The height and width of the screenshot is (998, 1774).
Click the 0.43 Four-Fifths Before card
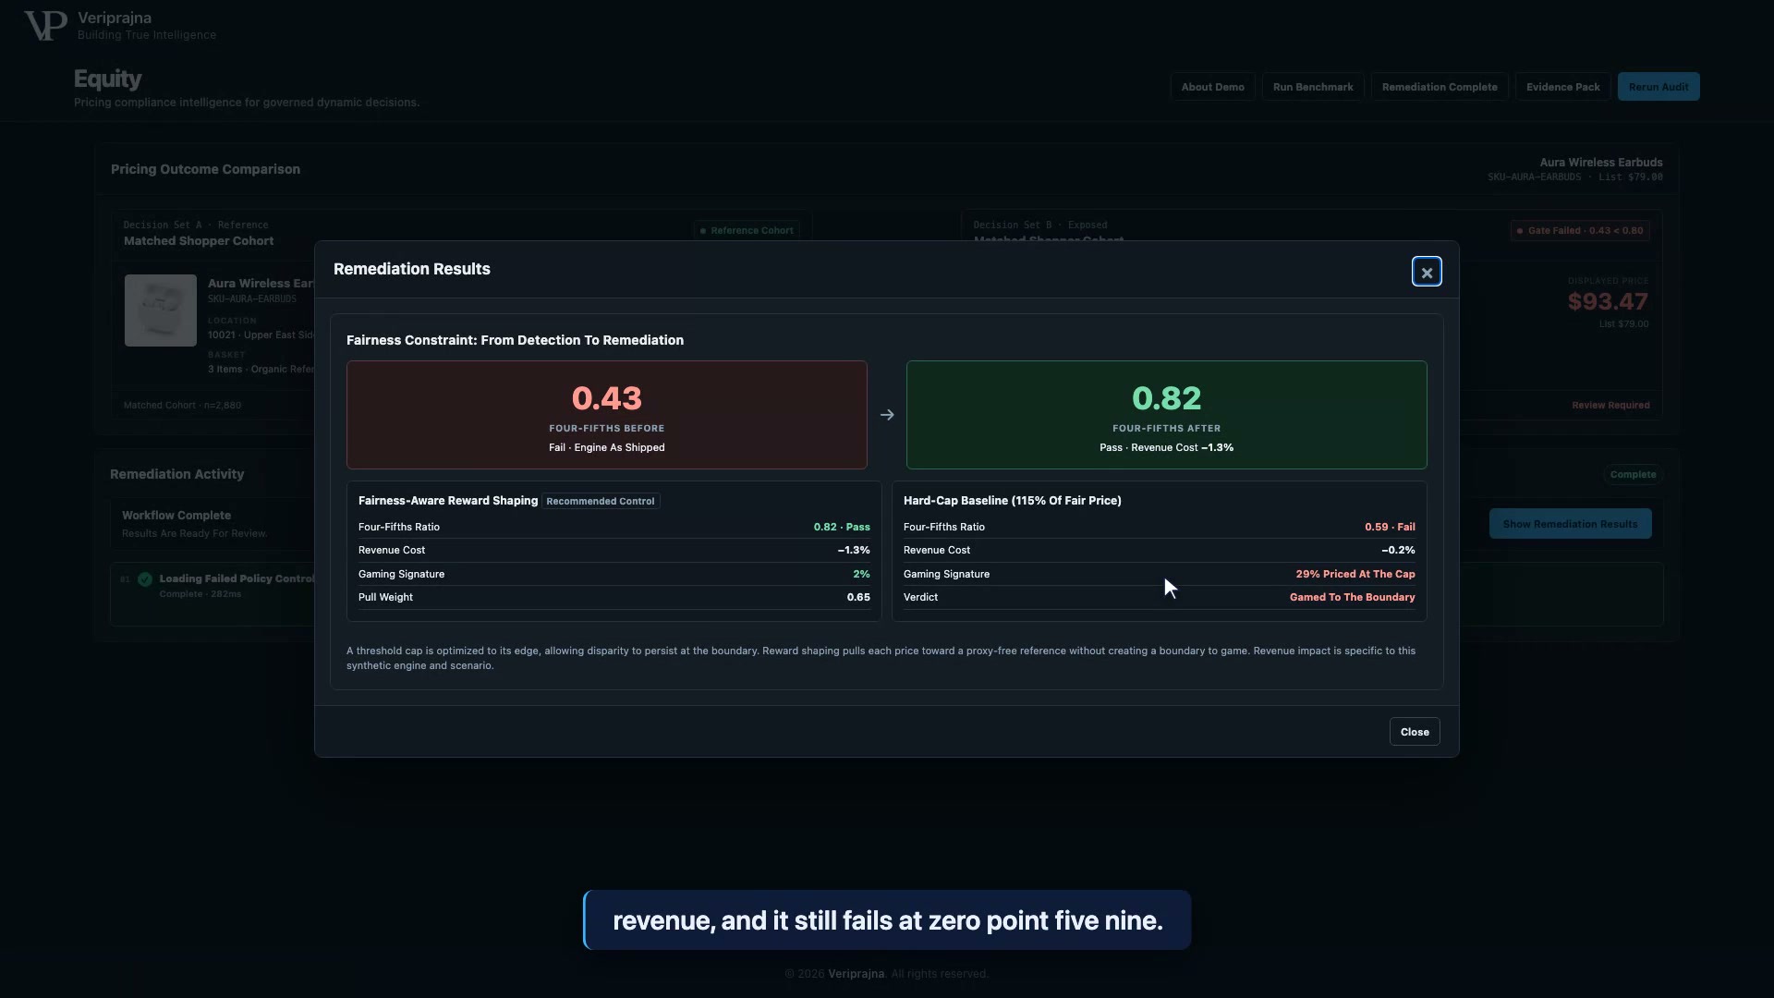click(x=607, y=415)
